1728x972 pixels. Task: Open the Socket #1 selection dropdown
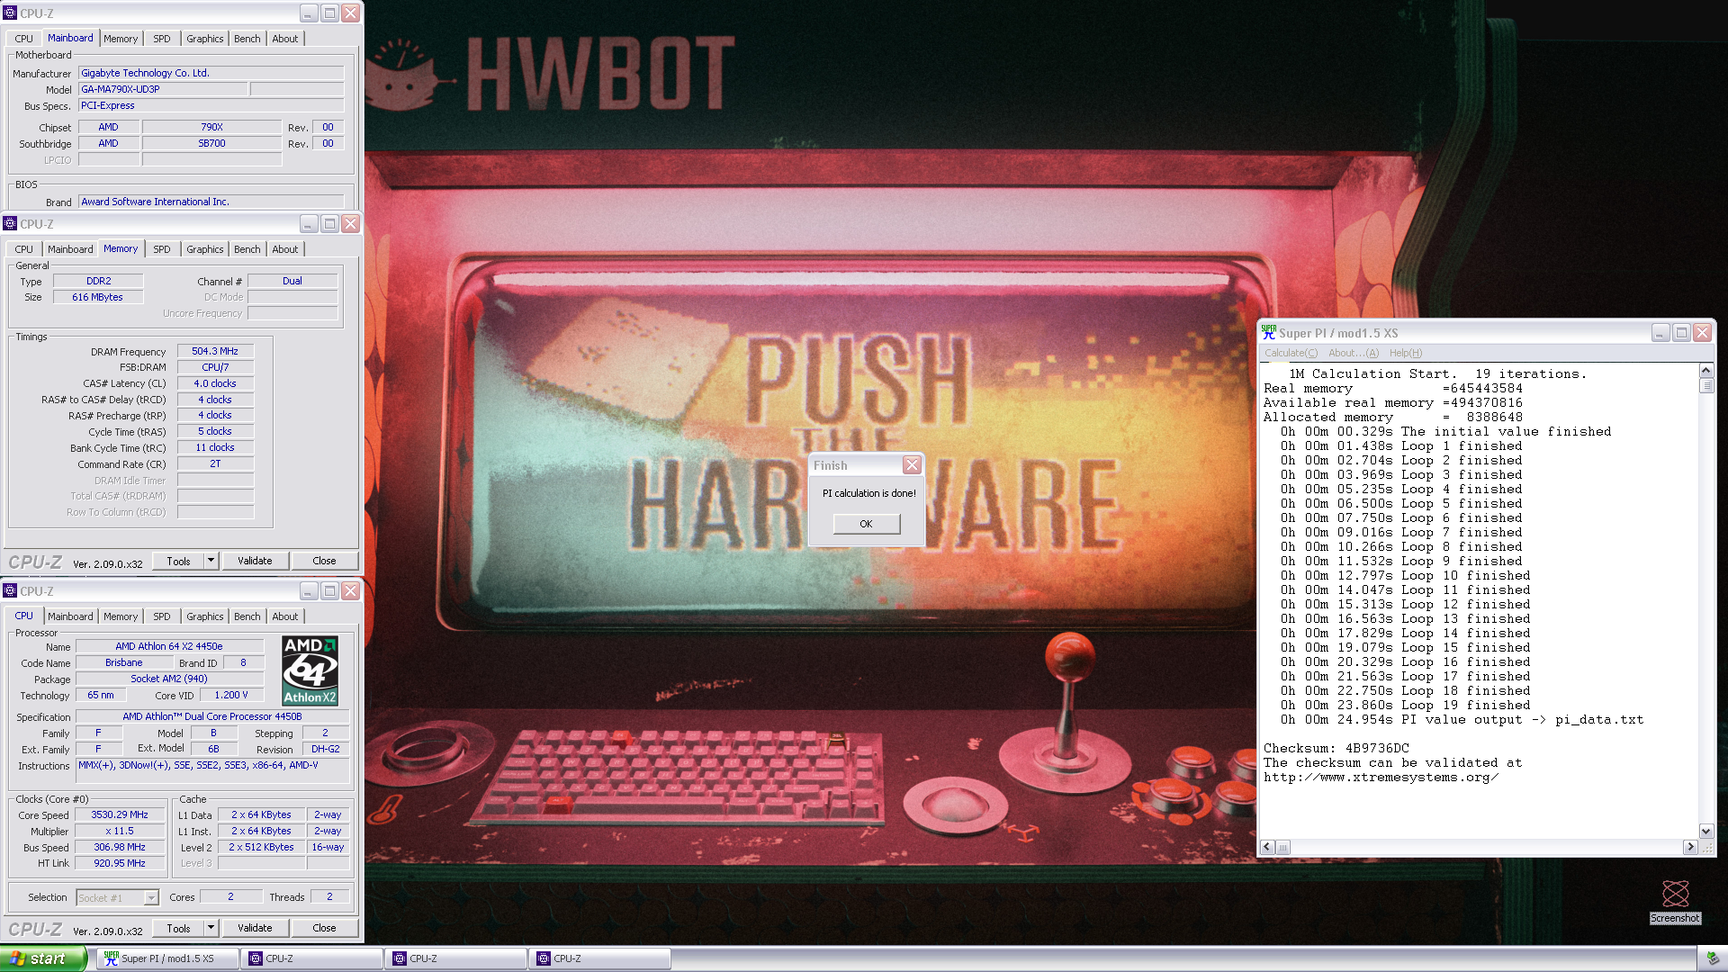(151, 897)
